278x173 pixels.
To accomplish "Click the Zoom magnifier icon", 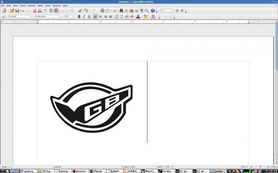I will 147,11.
